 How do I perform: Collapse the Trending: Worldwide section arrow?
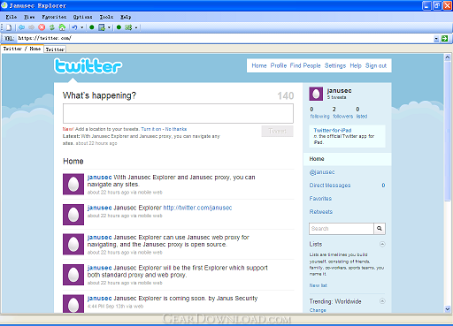tap(382, 301)
